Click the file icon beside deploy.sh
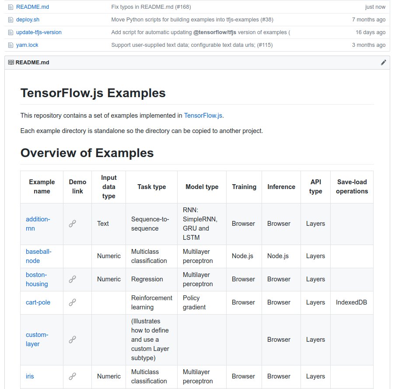This screenshot has width=395, height=389. [10, 20]
